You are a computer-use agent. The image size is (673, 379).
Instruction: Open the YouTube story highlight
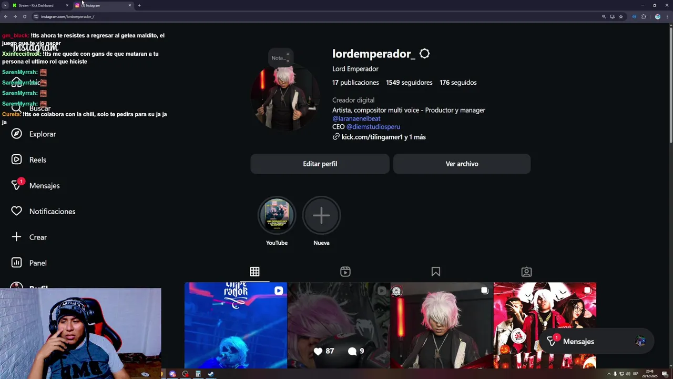[277, 215]
